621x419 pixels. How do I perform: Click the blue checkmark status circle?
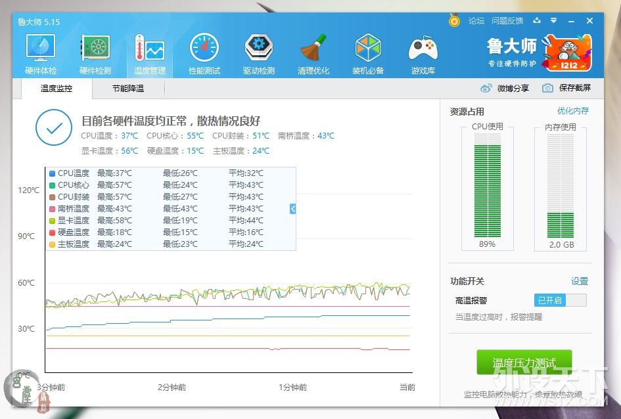click(x=54, y=127)
